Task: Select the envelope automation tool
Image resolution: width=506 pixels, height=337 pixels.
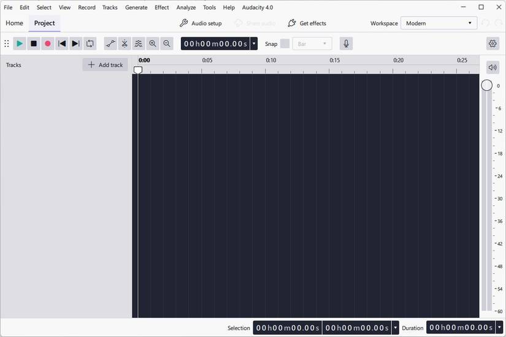Action: click(110, 44)
